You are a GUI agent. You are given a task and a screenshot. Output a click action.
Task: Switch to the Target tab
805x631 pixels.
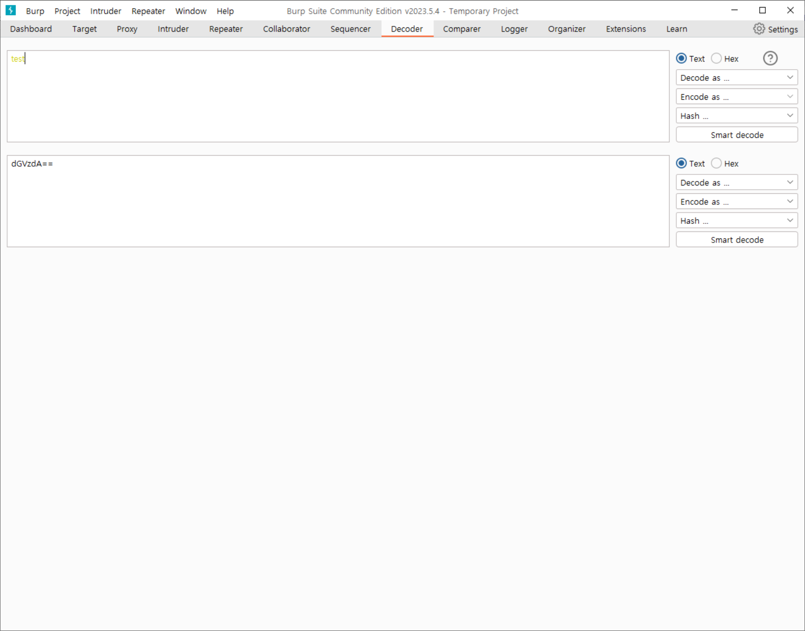coord(84,29)
